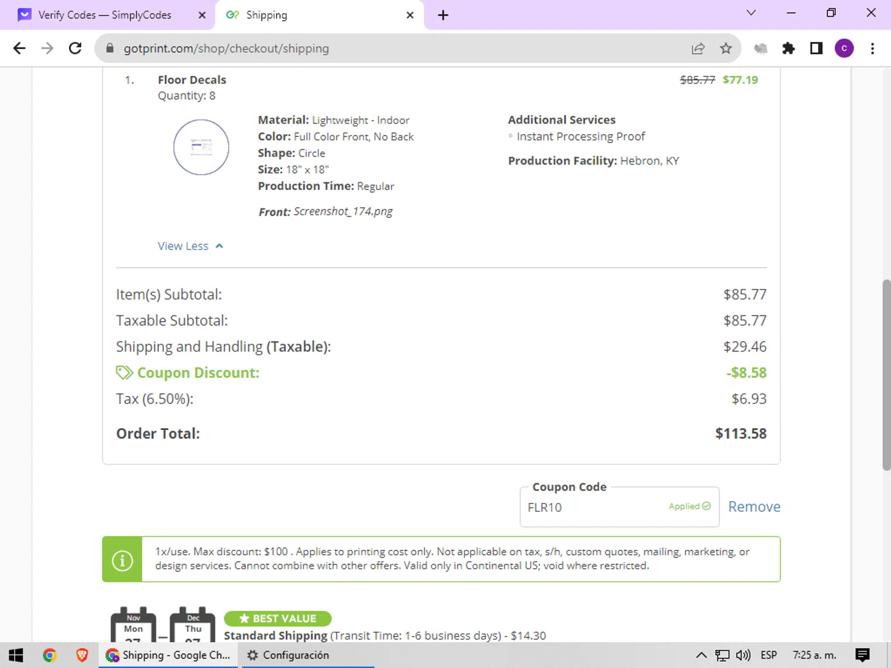Click the green info icon on notice
The width and height of the screenshot is (891, 668).
122,560
